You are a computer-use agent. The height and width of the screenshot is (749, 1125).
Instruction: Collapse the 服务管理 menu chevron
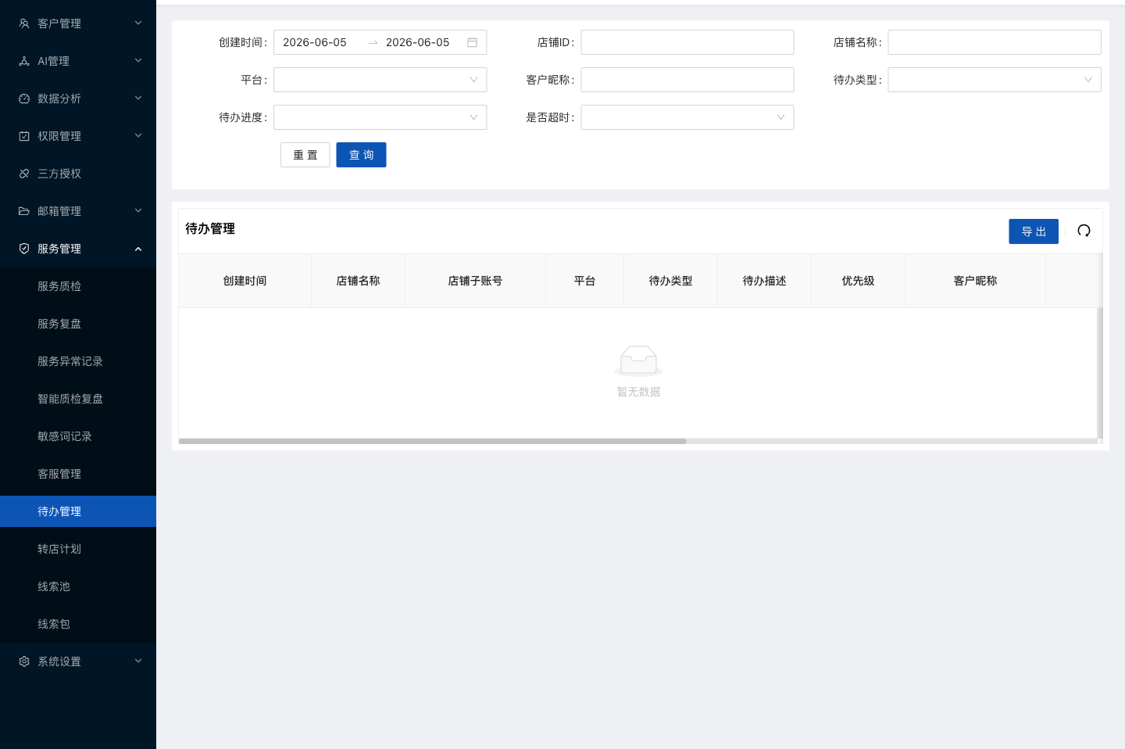(x=138, y=249)
